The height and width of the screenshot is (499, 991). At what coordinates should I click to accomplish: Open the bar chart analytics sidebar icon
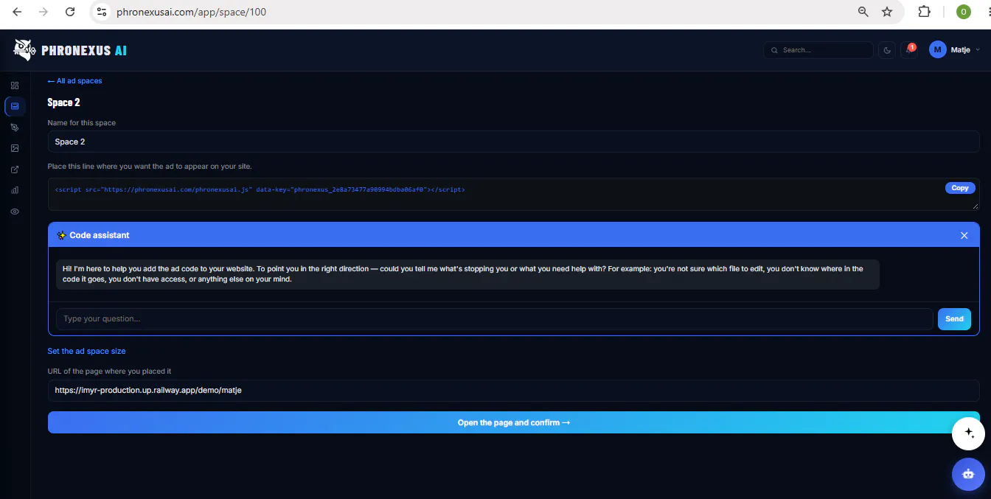pyautogui.click(x=15, y=190)
